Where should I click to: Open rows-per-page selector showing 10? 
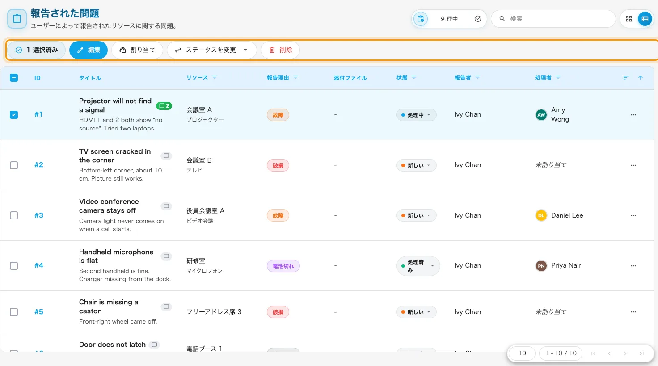[x=522, y=353]
